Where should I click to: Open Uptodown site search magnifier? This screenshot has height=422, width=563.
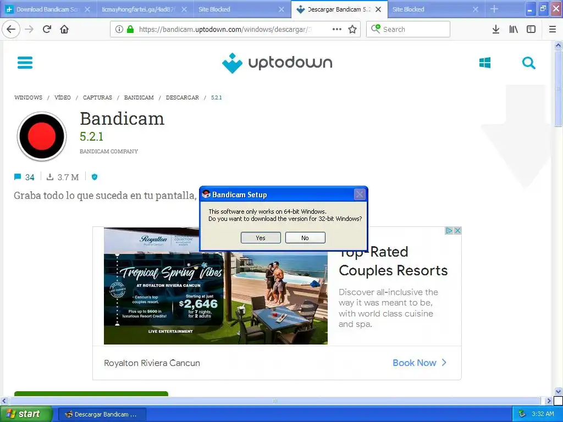click(529, 63)
